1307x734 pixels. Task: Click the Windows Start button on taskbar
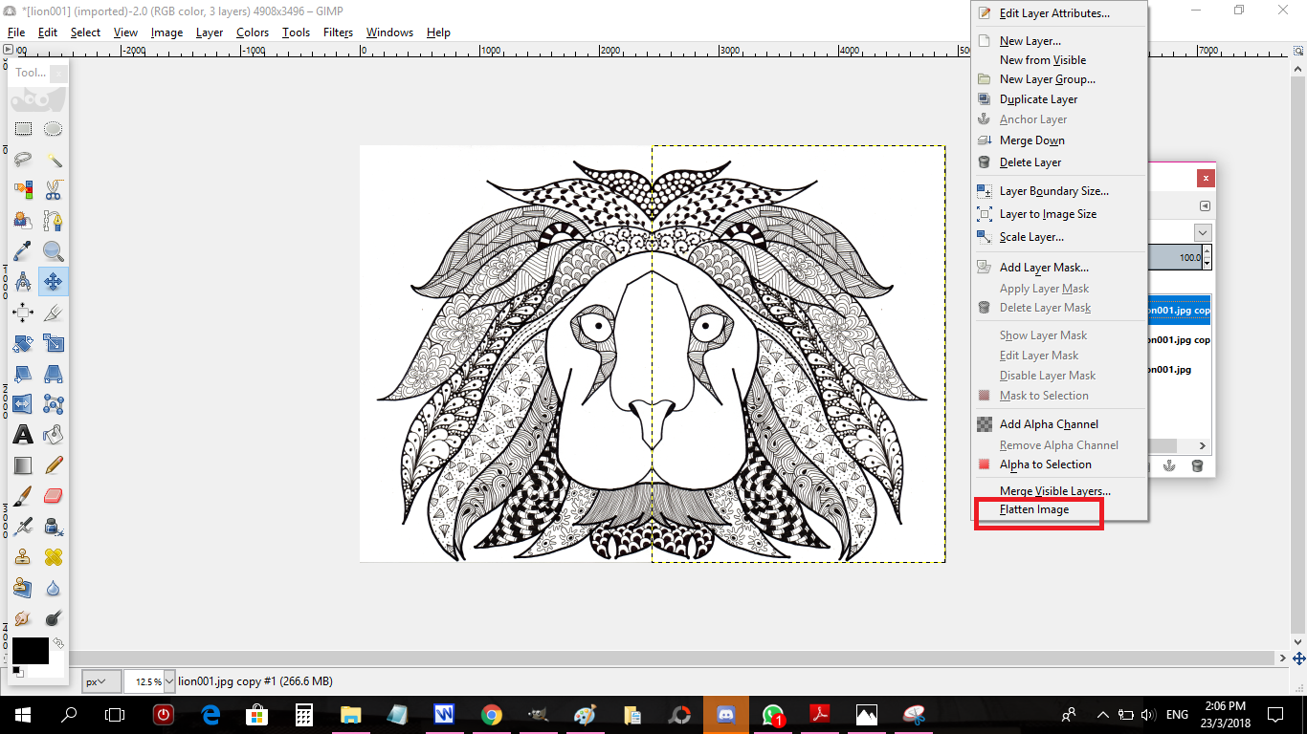point(22,714)
